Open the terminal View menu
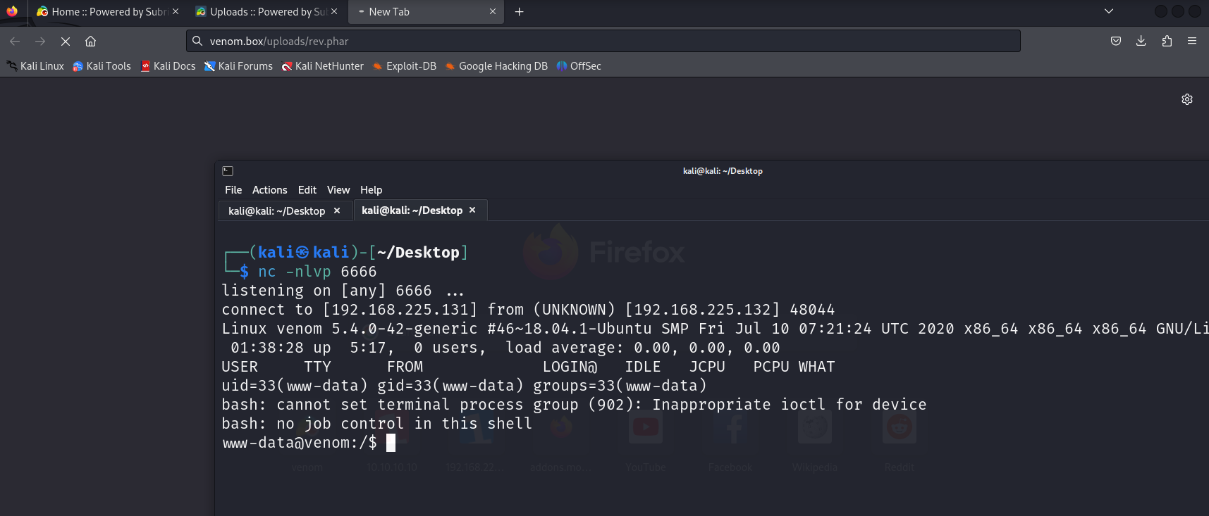 pyautogui.click(x=338, y=190)
